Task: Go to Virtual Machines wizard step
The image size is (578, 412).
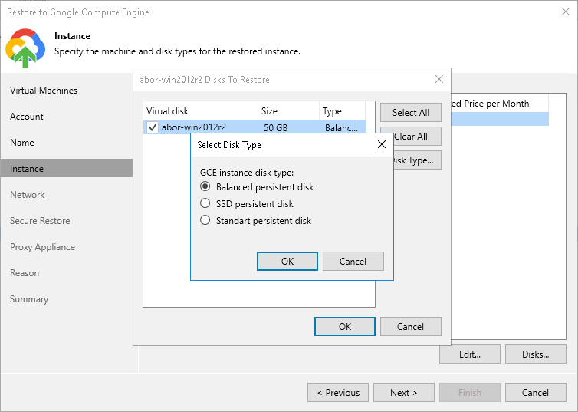Action: coord(44,91)
